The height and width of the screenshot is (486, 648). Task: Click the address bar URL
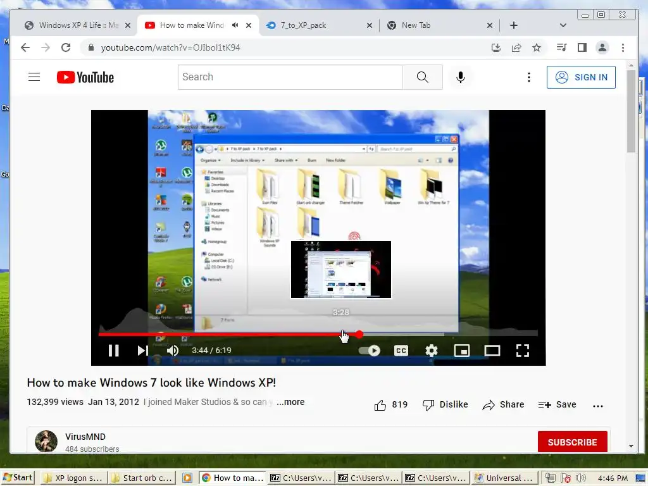[170, 47]
